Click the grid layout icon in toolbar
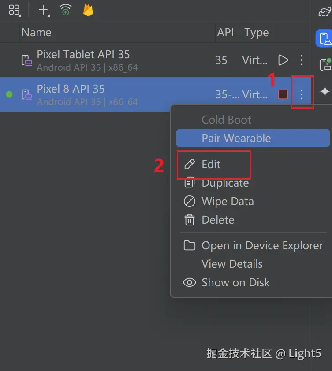Image resolution: width=332 pixels, height=371 pixels. click(15, 10)
